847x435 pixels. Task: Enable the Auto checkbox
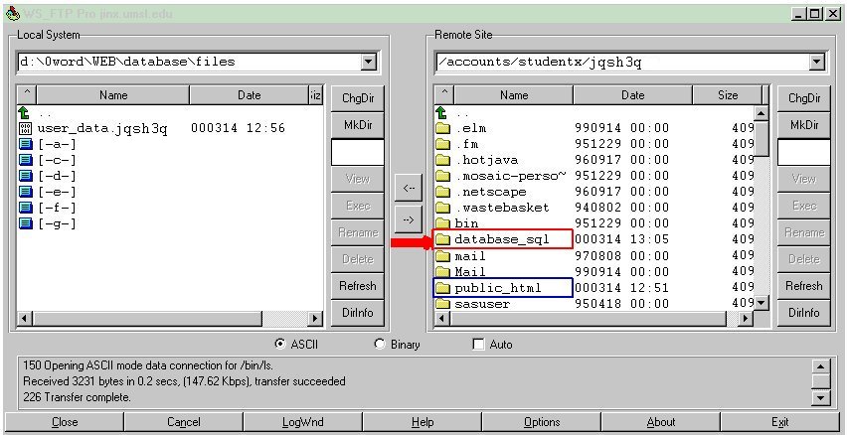coord(479,344)
